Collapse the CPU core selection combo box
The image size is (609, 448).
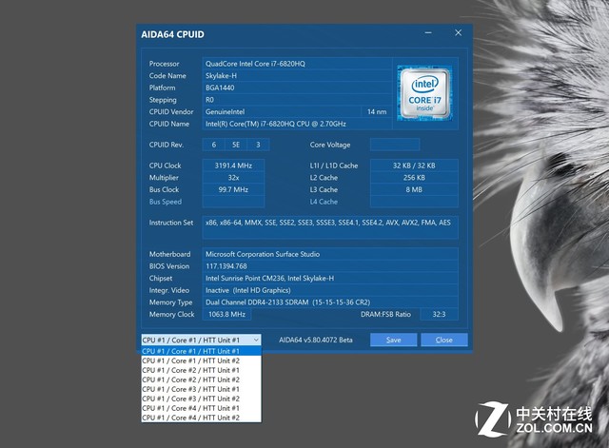(201, 341)
